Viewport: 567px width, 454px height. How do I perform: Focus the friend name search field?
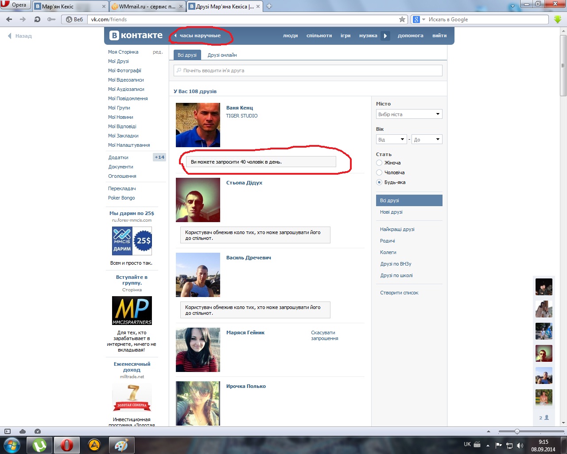click(x=308, y=70)
